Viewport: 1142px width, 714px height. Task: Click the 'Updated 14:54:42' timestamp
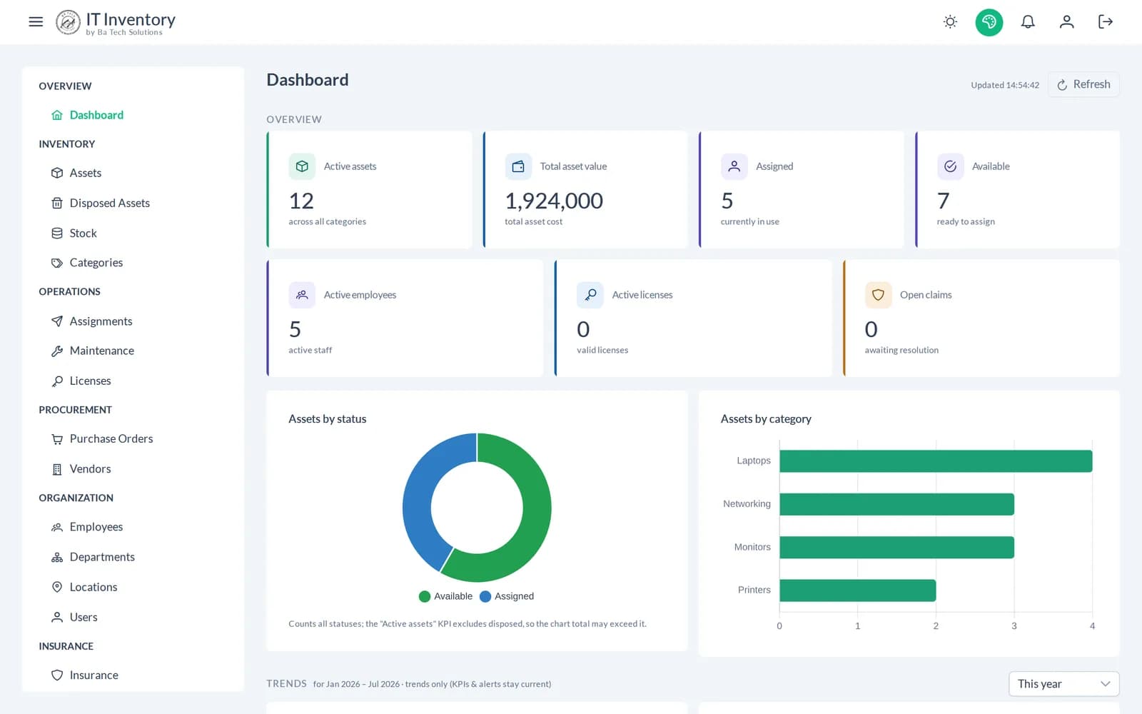[x=1005, y=85]
